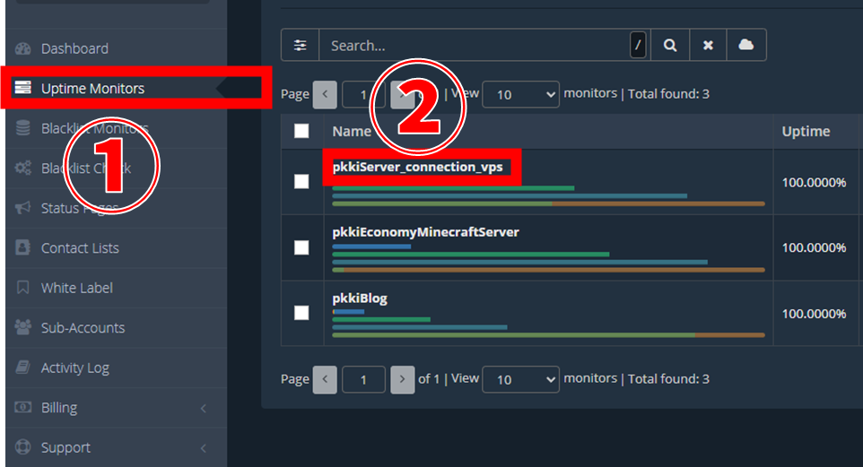Viewport: 863px width, 467px height.
Task: Clear search with the X button
Action: (x=708, y=45)
